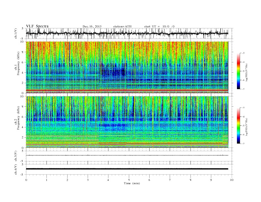Click the "ch.1(V)" waveform axis label
The height and width of the screenshot is (202, 261).
(16, 33)
